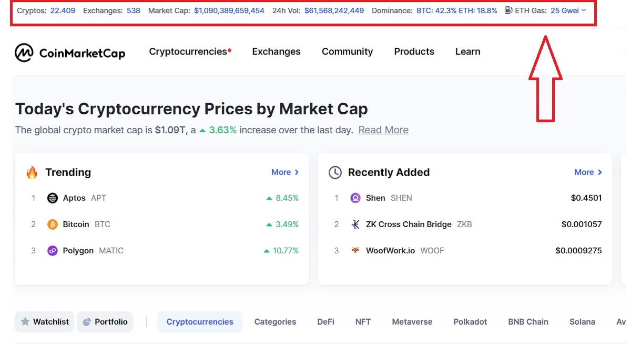Open More options in Recently Added
This screenshot has height=354, width=631.
point(588,171)
